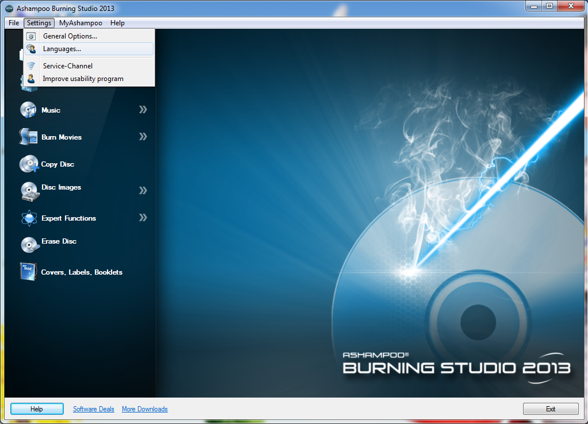
Task: Click the Service-Channel signal icon
Action: pos(32,66)
